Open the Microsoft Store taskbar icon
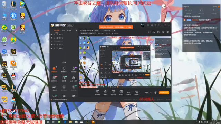The image size is (221, 124). coord(76,122)
